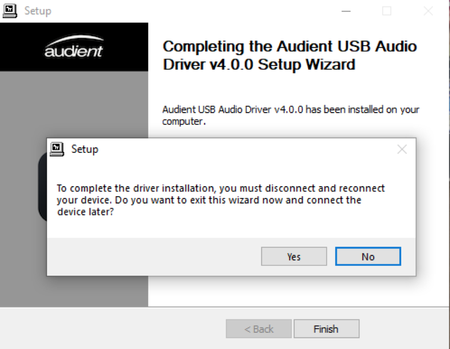The image size is (450, 349).
Task: Click the maximize icon of the wizard window
Action: (387, 11)
